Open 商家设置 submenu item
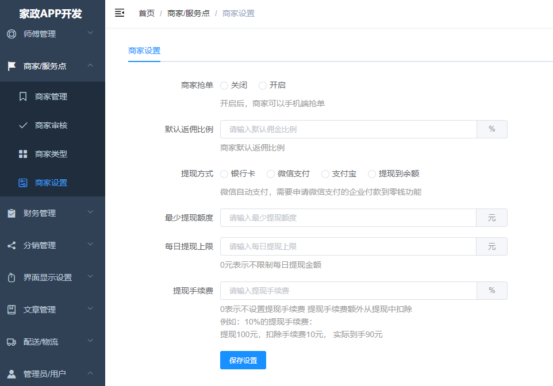The image size is (553, 386). pos(52,183)
